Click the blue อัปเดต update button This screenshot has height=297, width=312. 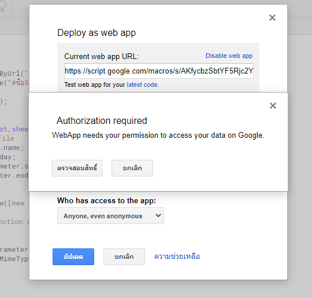pyautogui.click(x=73, y=256)
